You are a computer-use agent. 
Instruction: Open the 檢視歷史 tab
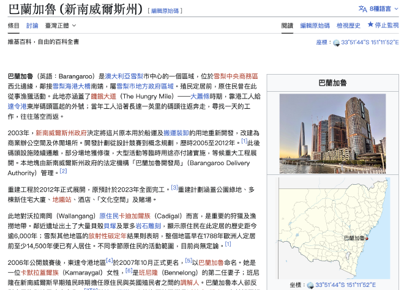348,26
